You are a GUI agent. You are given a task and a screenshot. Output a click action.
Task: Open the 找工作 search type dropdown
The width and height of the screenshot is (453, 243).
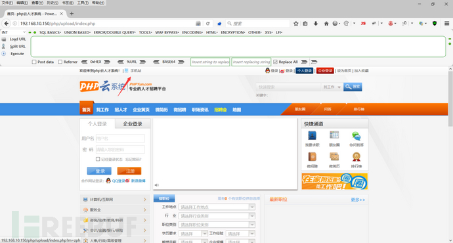[x=332, y=87]
